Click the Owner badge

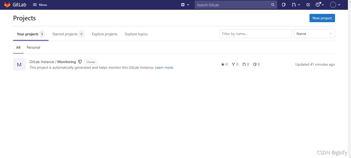[x=91, y=62]
